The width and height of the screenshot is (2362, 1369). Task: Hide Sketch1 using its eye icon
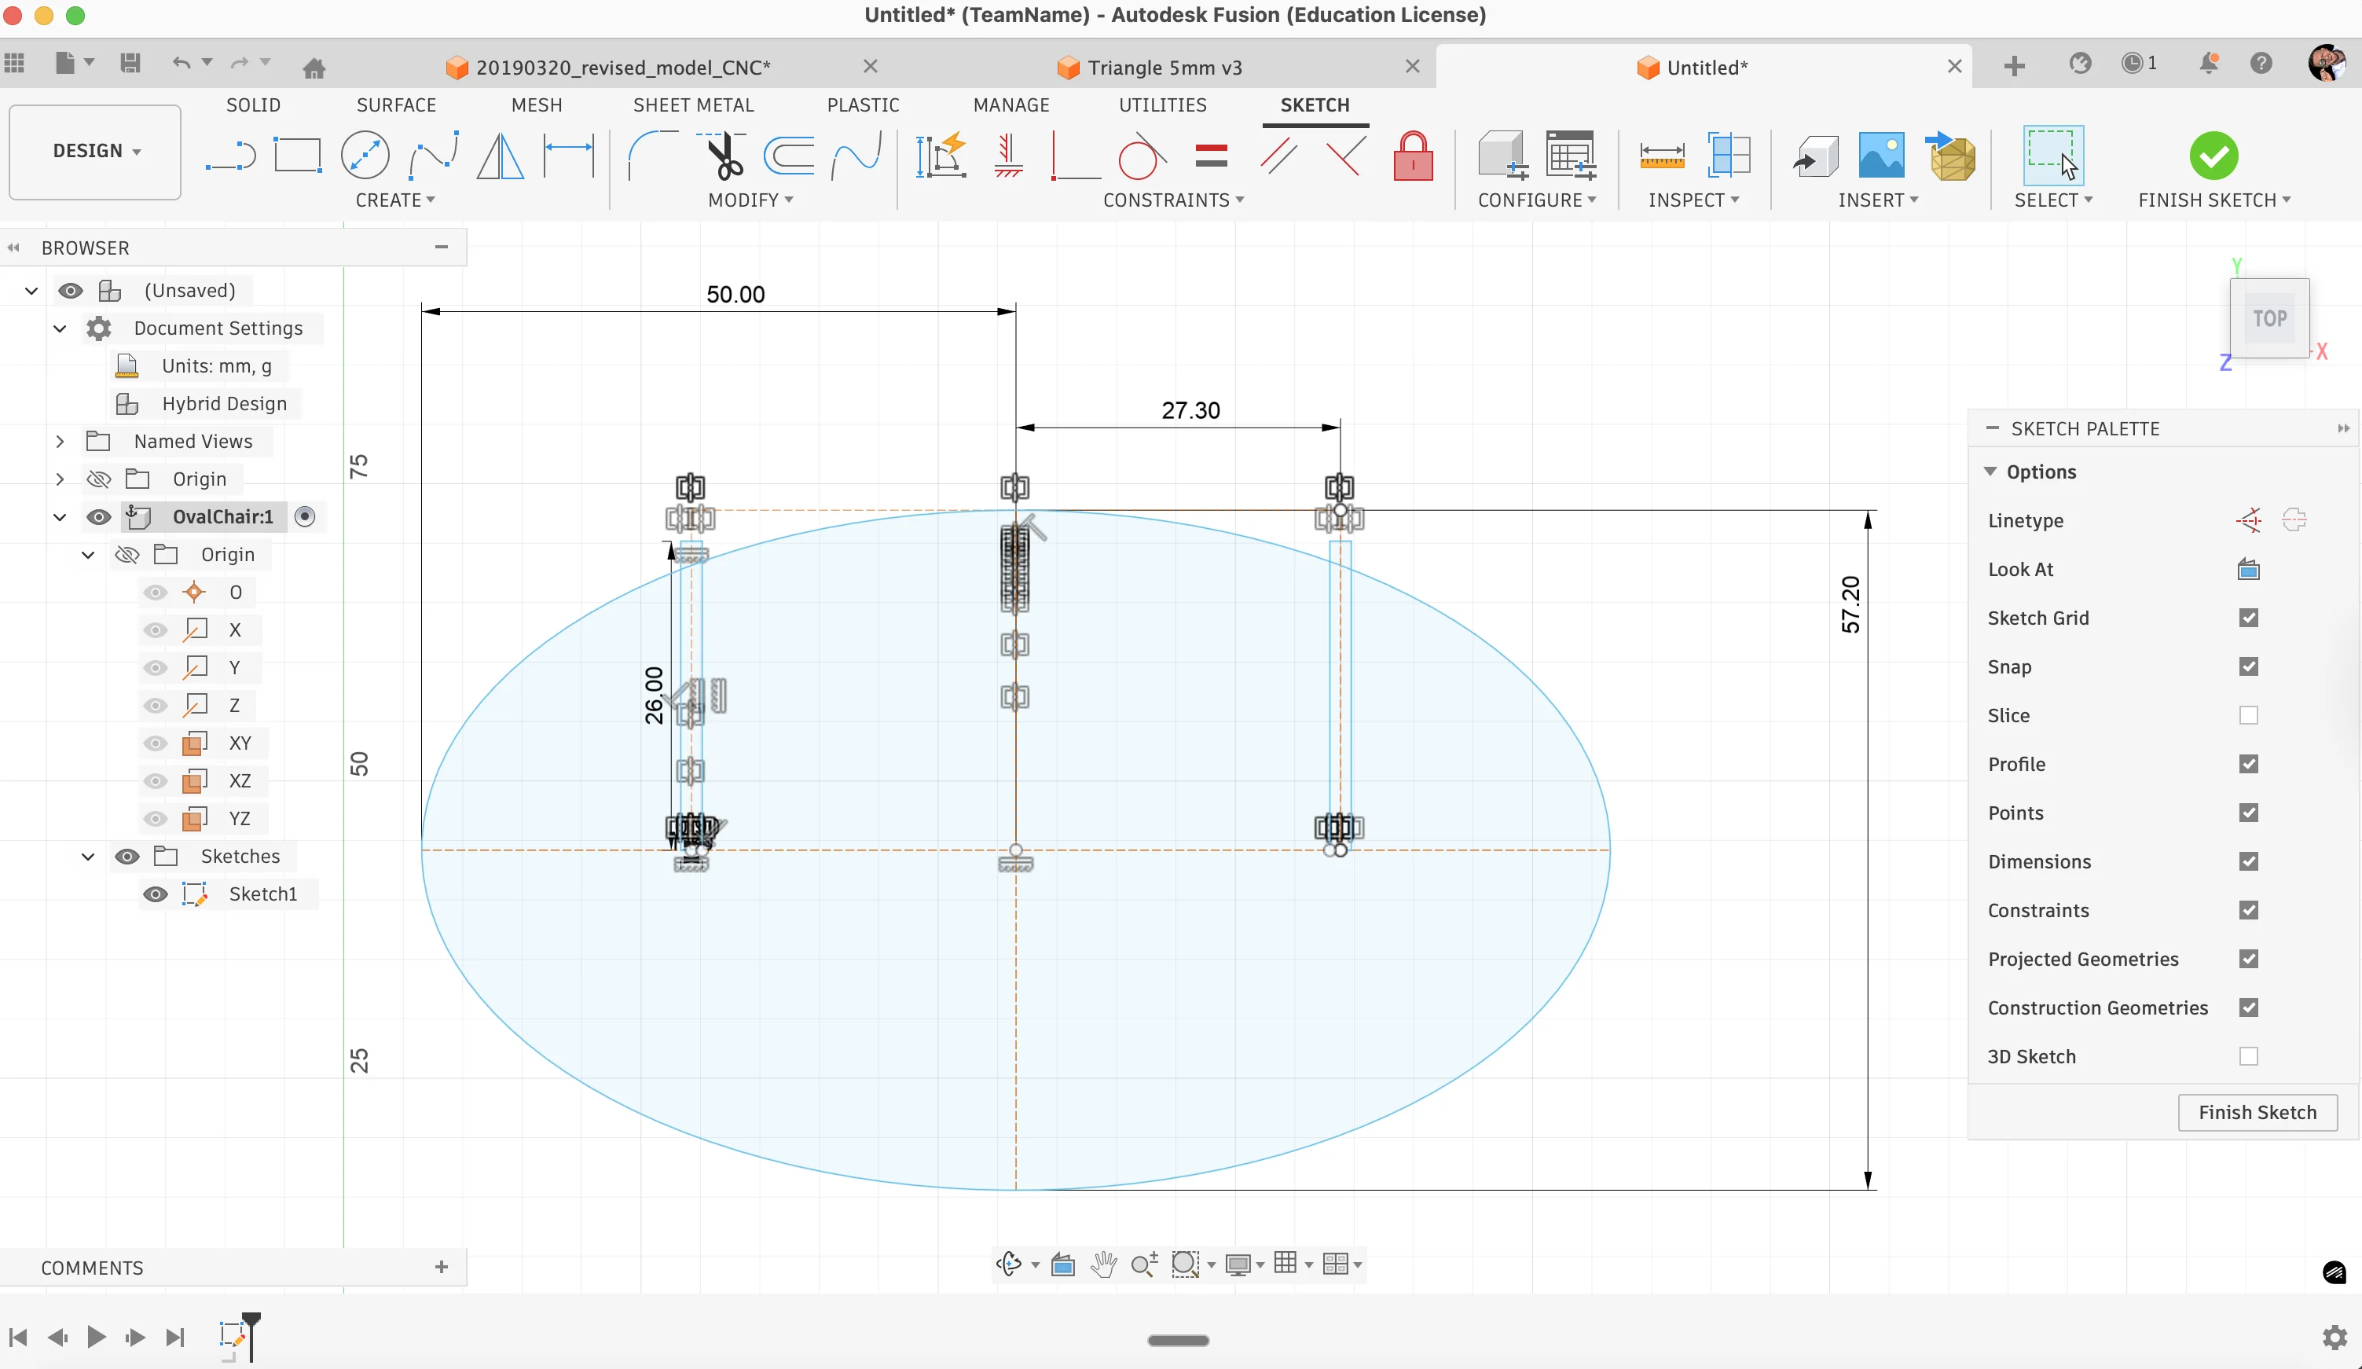156,894
